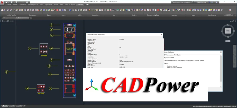Viewport: 237px width, 108px height.
Task: Click the SerialNumber-On-Computer license method value
Action: point(126,61)
